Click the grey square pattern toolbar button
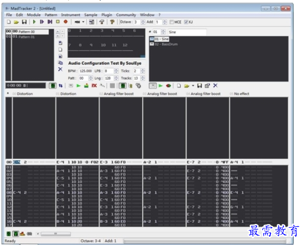 click(x=112, y=86)
